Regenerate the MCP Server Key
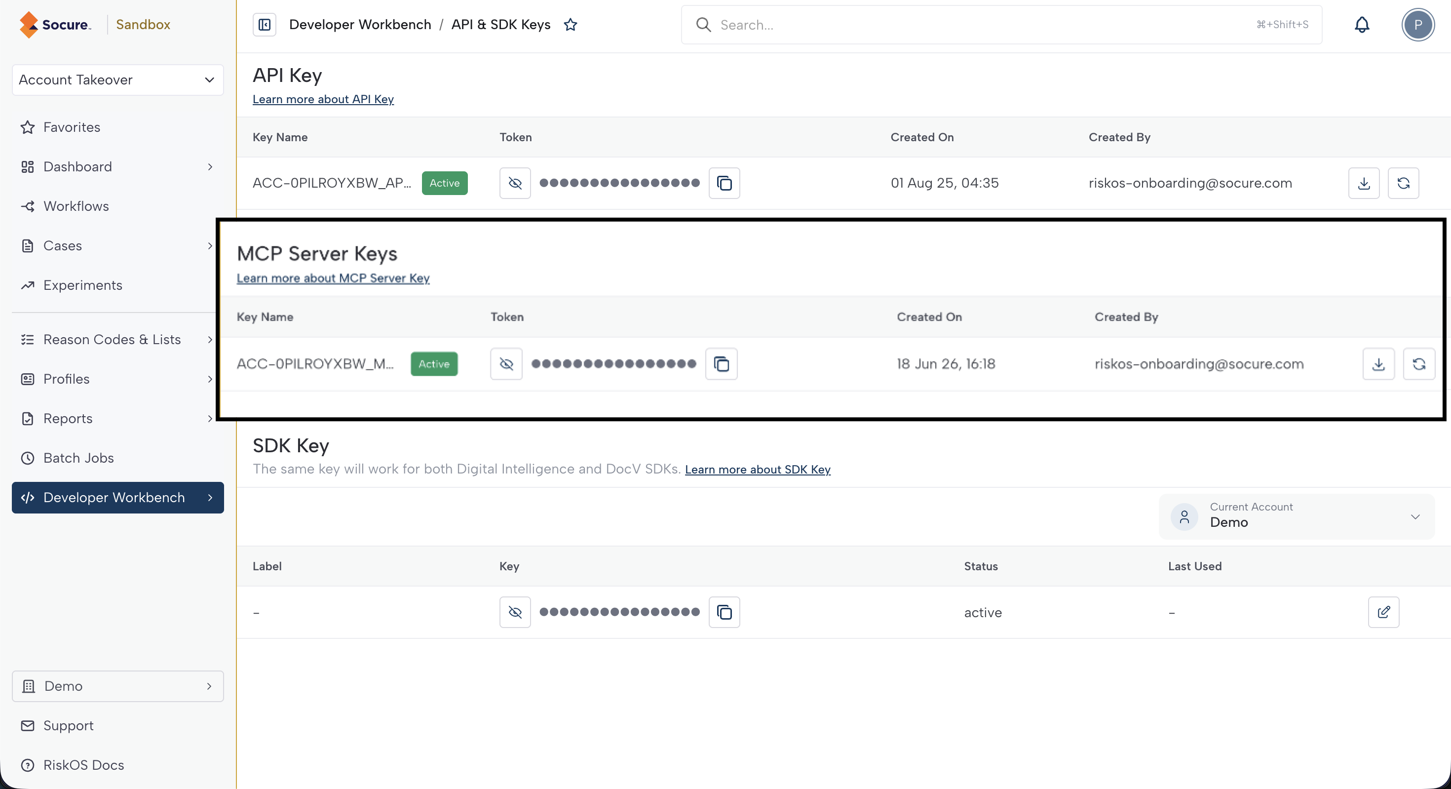The image size is (1451, 789). tap(1419, 363)
